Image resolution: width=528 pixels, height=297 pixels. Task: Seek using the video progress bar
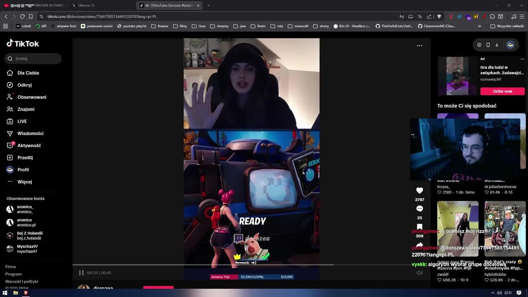(x=251, y=265)
